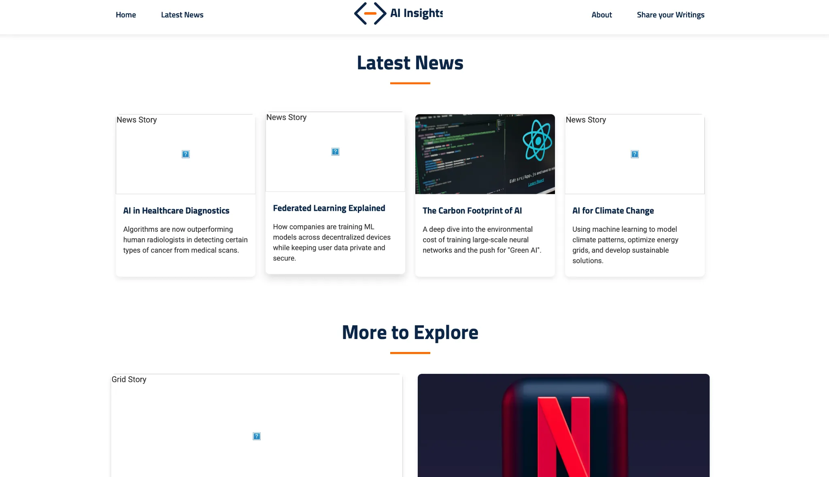Screen dimensions: 829x477
Task: Click the 'Grid Story' alt text
Action: tap(129, 379)
